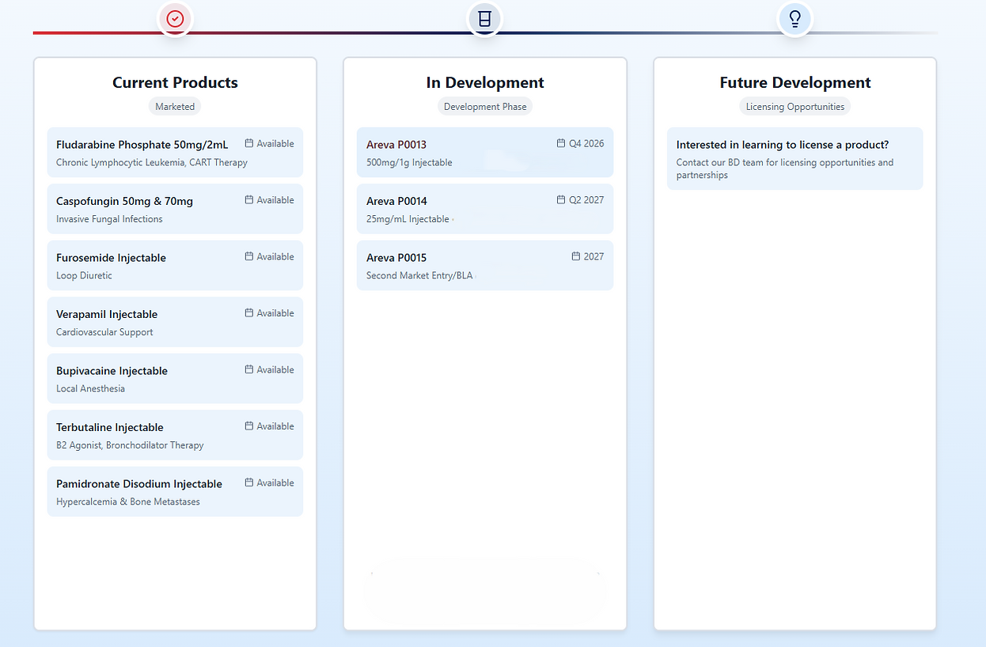Select the Caspofungin 50mg & 70mg card
This screenshot has height=647, width=986.
[x=175, y=209]
